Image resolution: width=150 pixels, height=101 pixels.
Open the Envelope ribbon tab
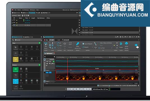66,40
